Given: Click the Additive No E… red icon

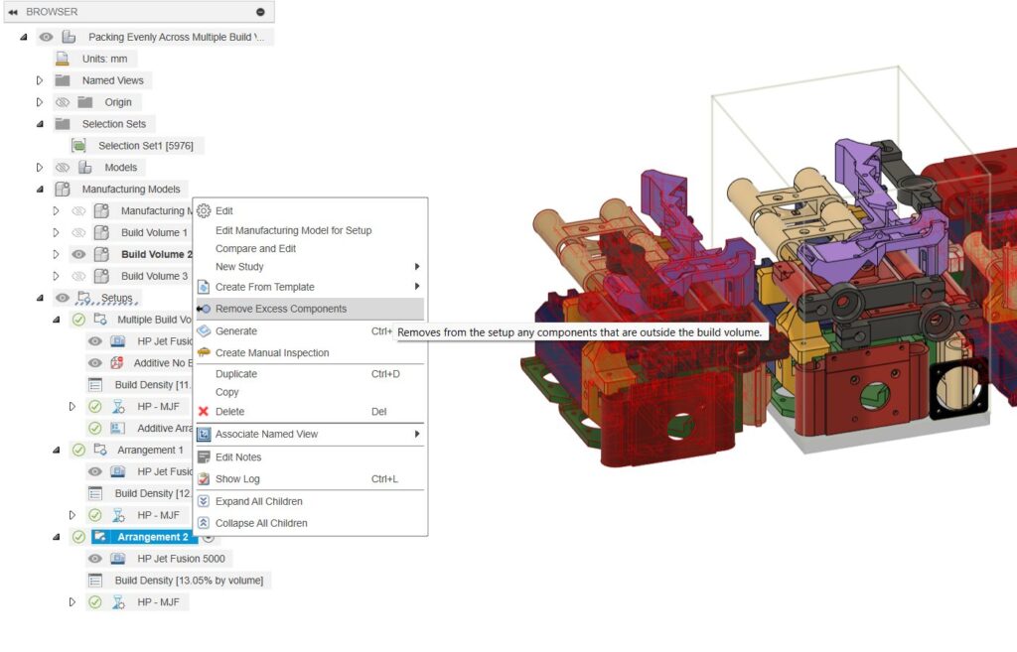Looking at the screenshot, I should 117,363.
